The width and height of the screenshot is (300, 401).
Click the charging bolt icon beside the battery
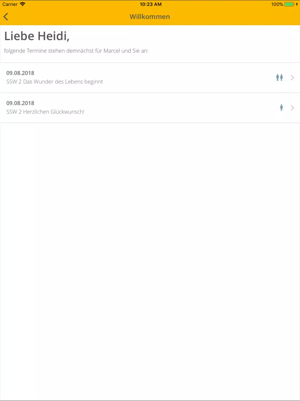297,4
